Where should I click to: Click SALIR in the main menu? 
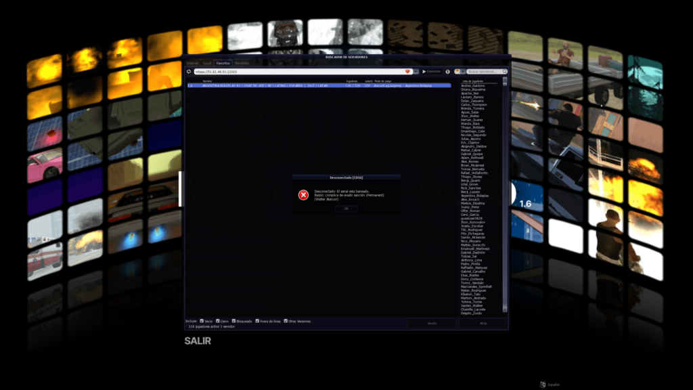click(198, 341)
